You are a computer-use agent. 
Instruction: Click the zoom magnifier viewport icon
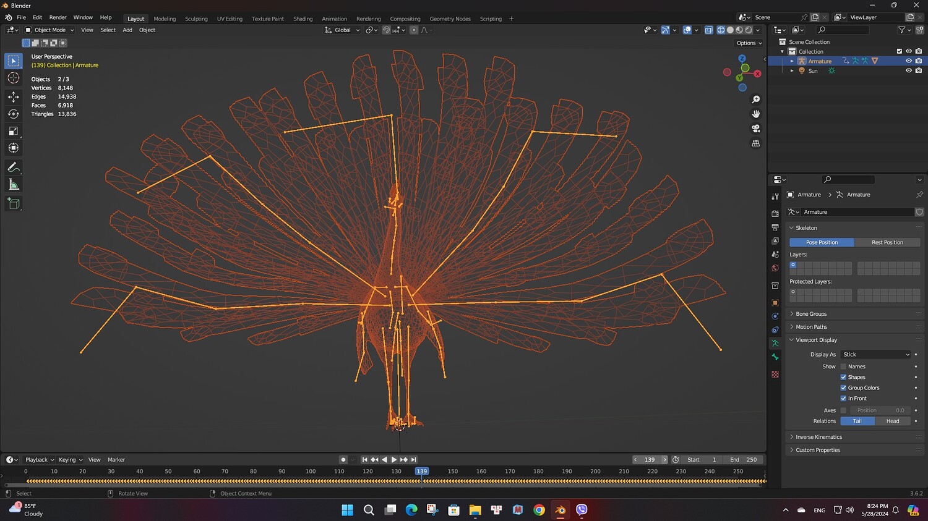[755, 100]
